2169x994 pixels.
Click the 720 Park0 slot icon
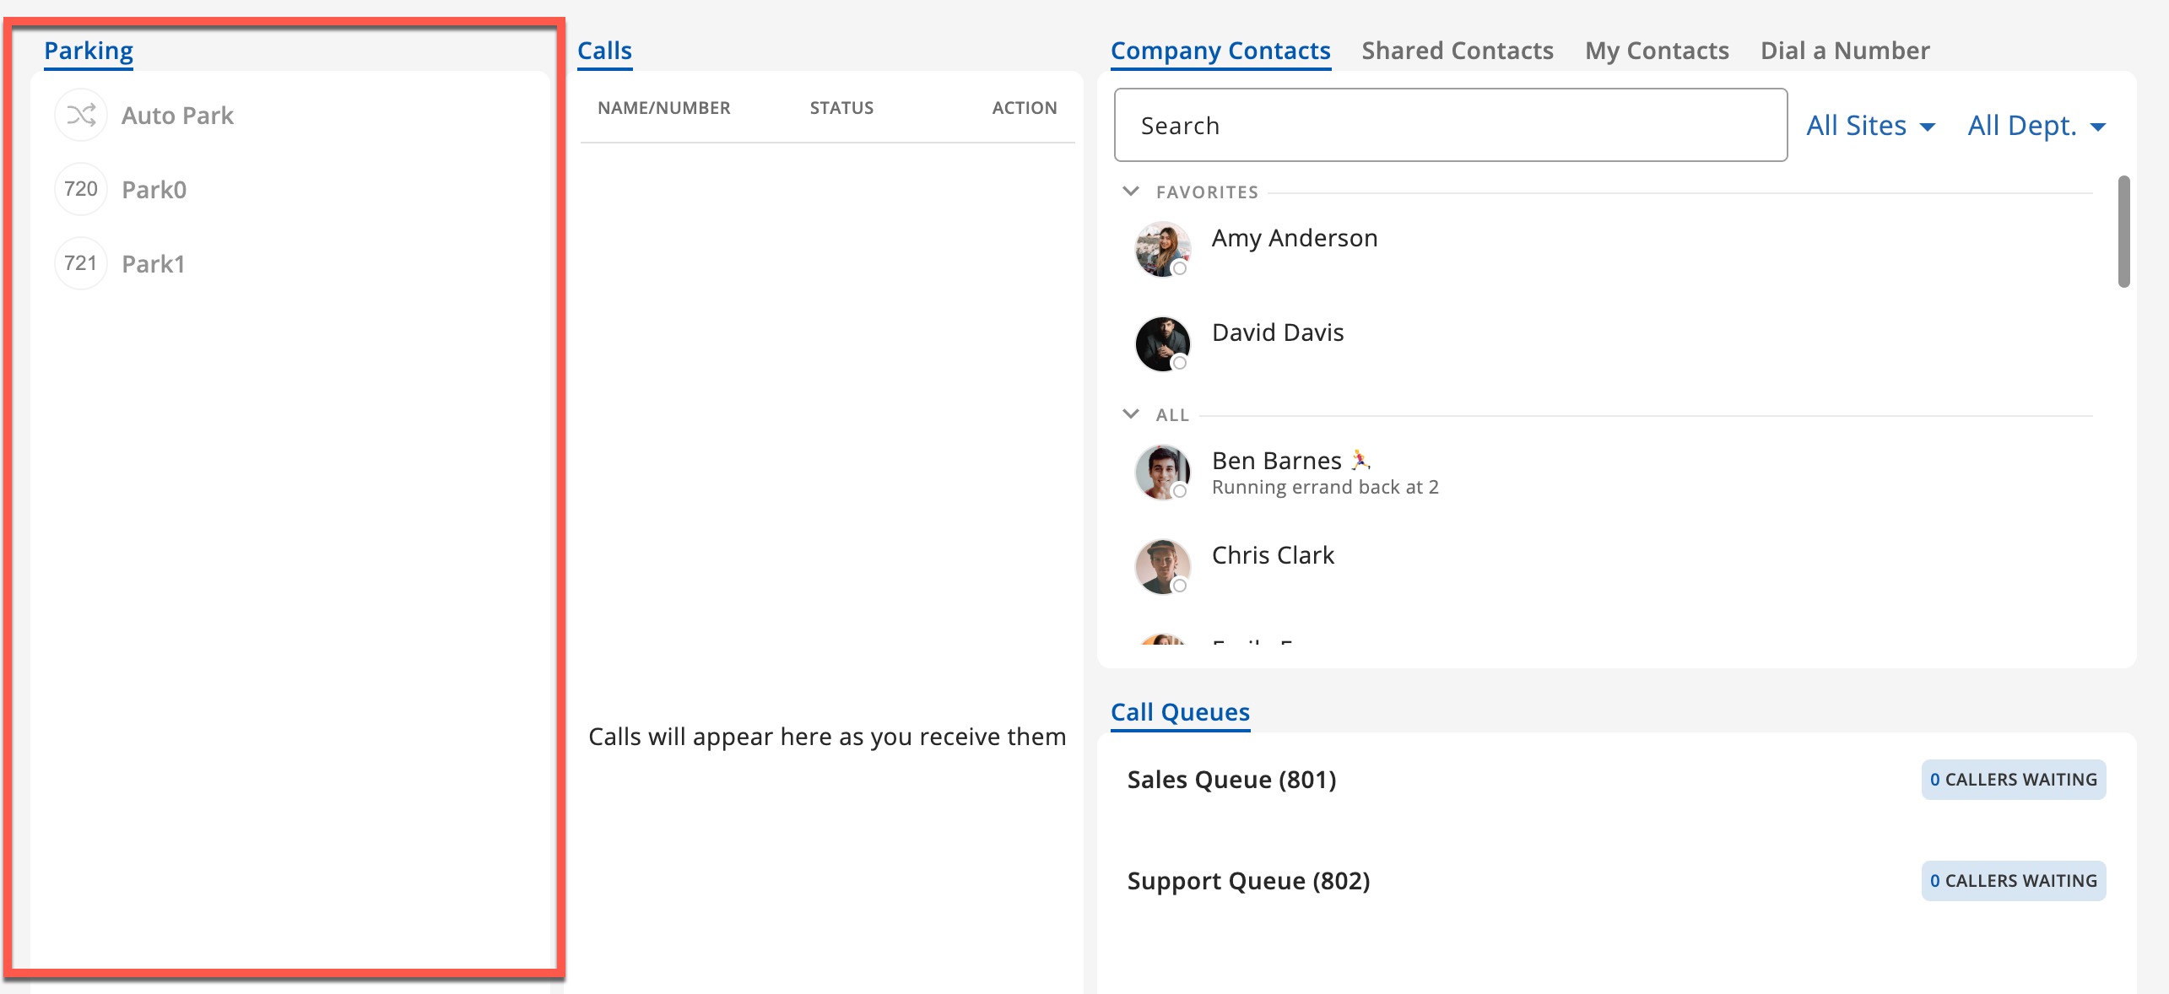pos(81,189)
